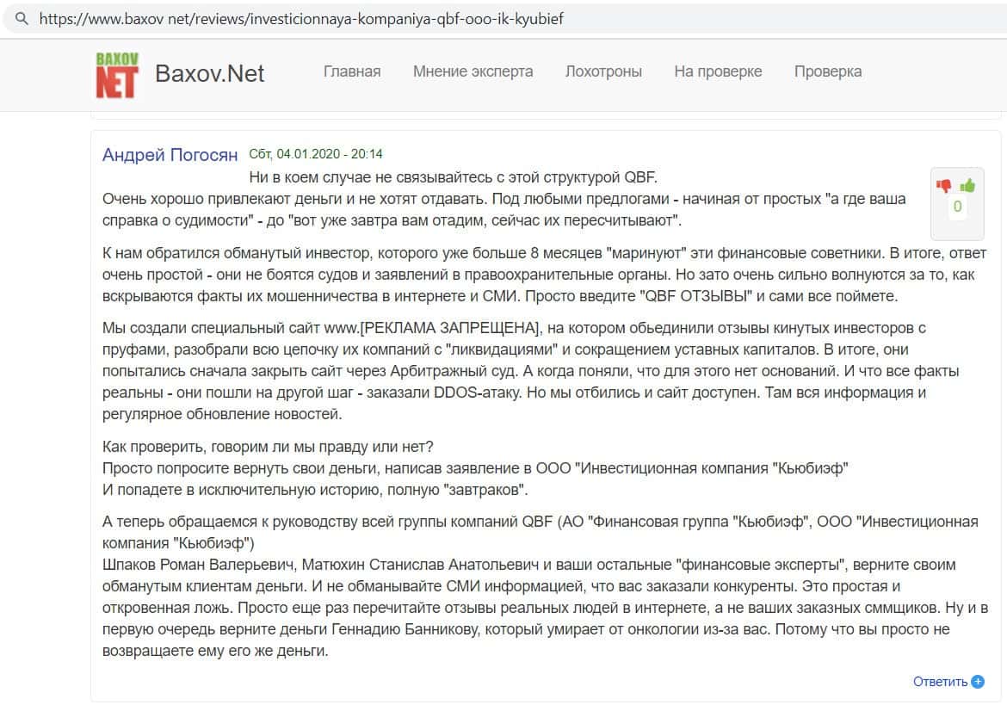Downvote the comment with red thumbs-down
Viewport: 1007px width, 705px height.
[944, 186]
